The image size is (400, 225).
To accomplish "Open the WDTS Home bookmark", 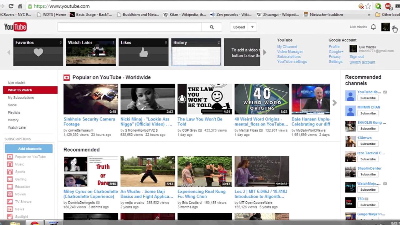I will point(52,15).
